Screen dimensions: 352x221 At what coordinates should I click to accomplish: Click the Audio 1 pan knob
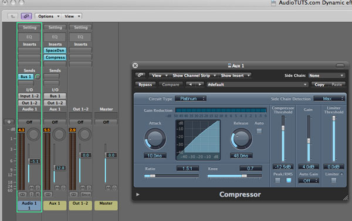coord(33,134)
